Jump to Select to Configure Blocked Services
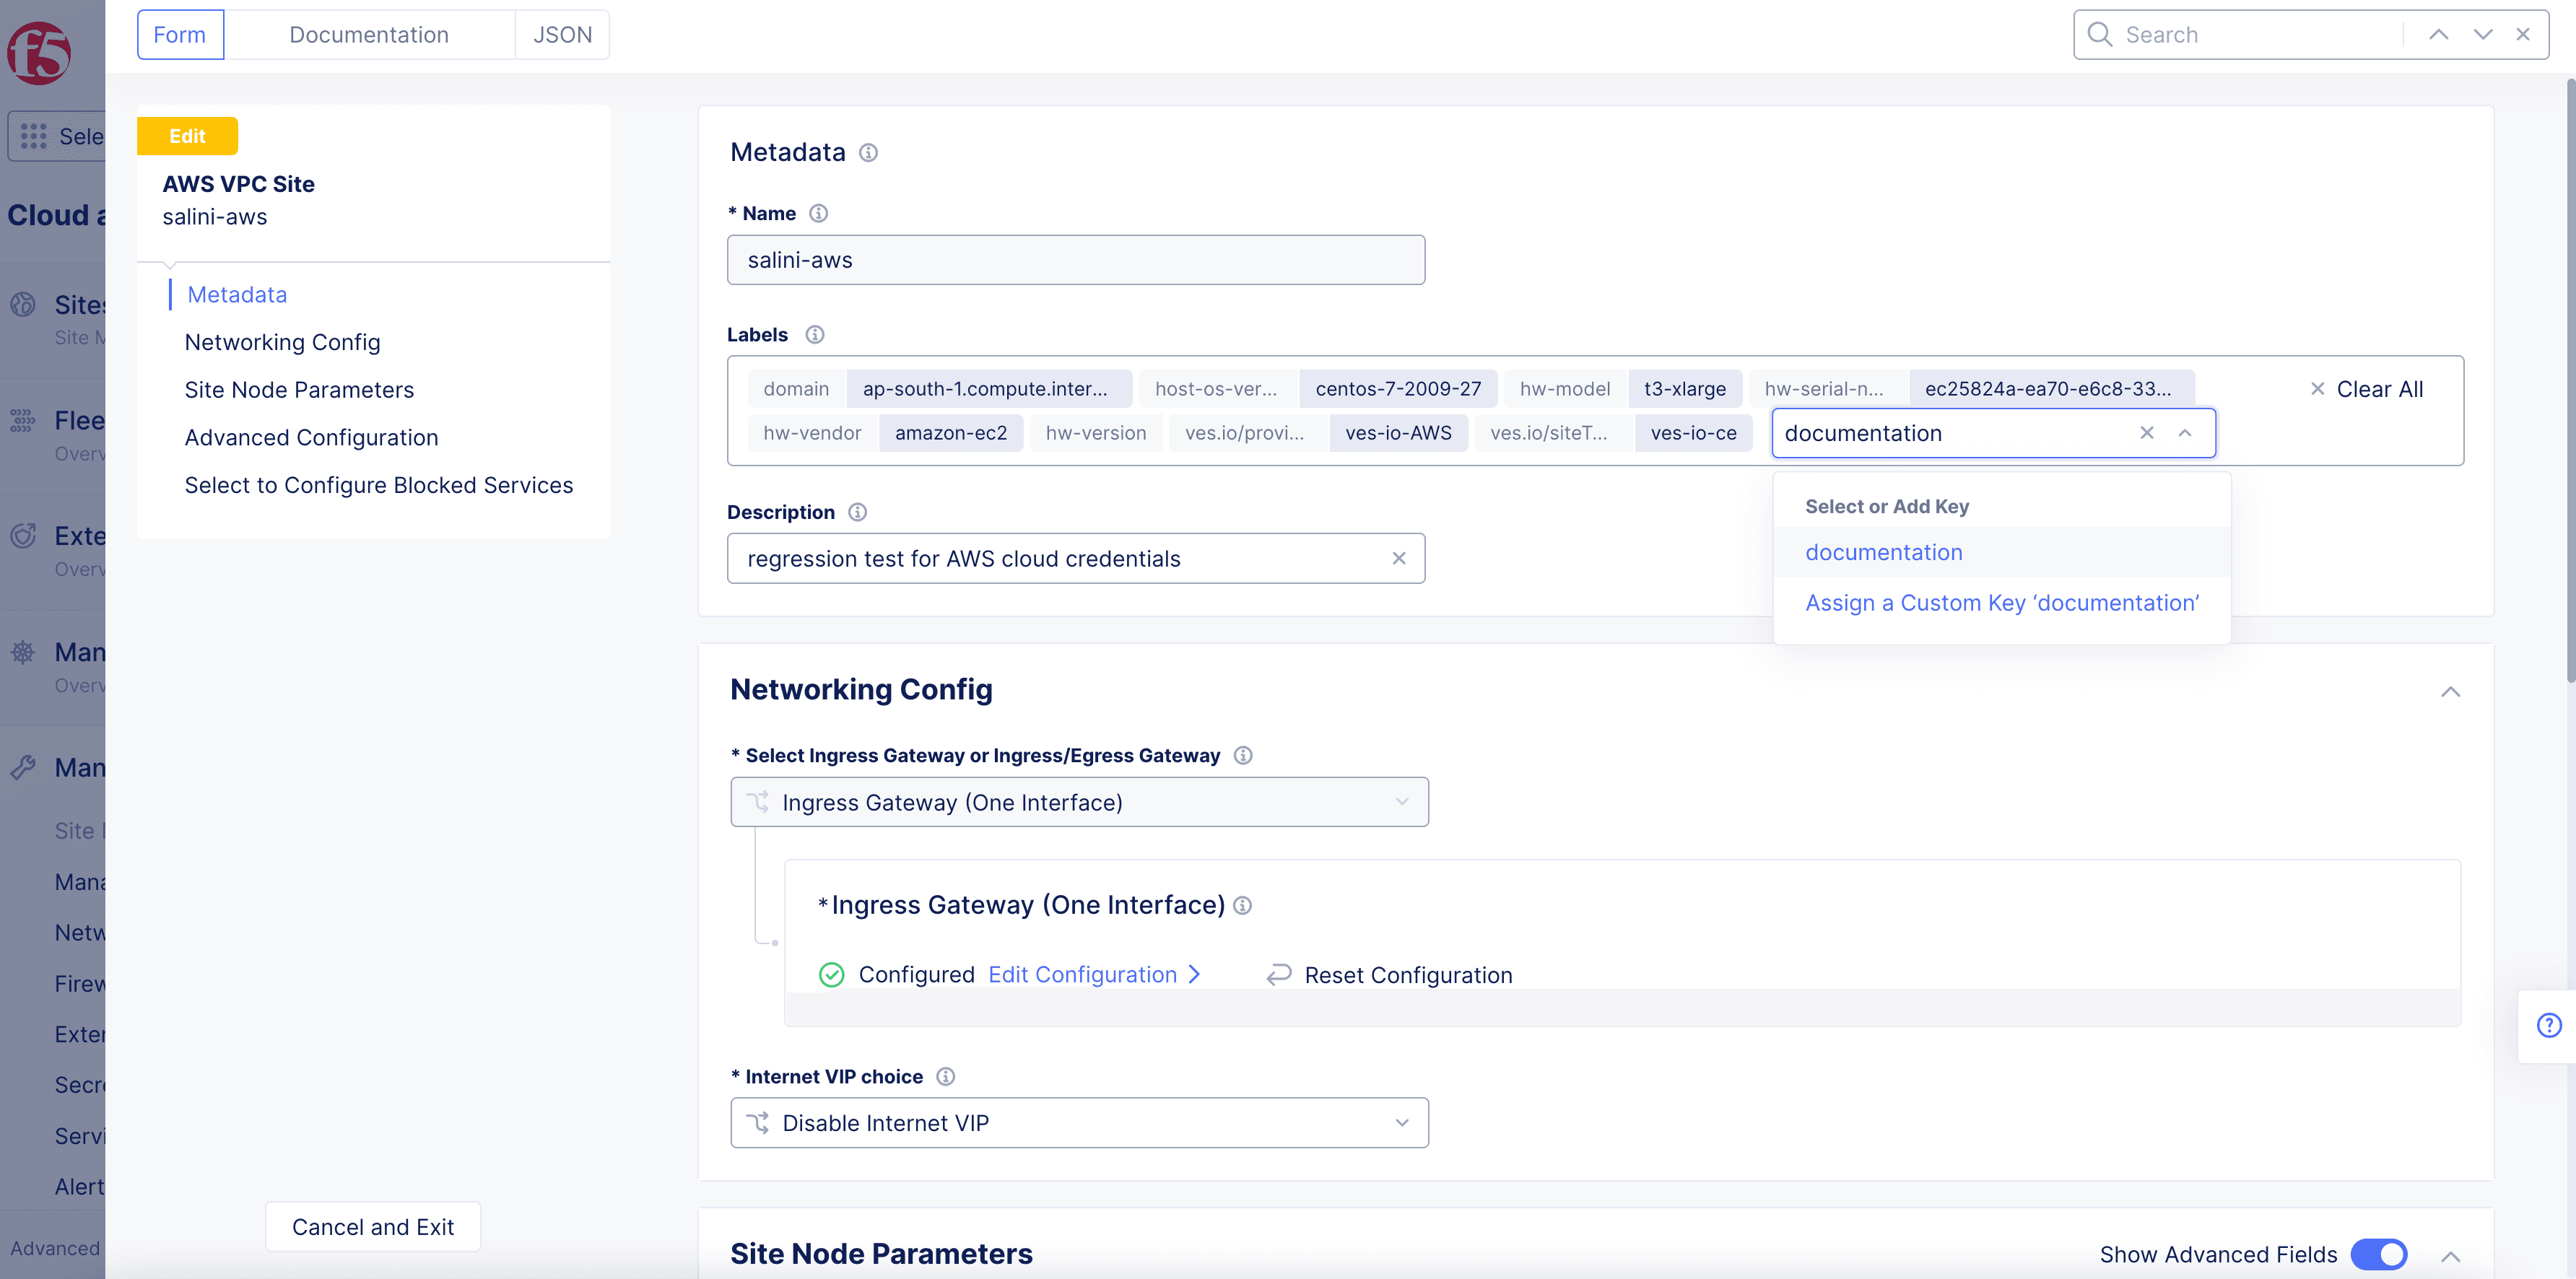The width and height of the screenshot is (2576, 1279). pyautogui.click(x=379, y=486)
